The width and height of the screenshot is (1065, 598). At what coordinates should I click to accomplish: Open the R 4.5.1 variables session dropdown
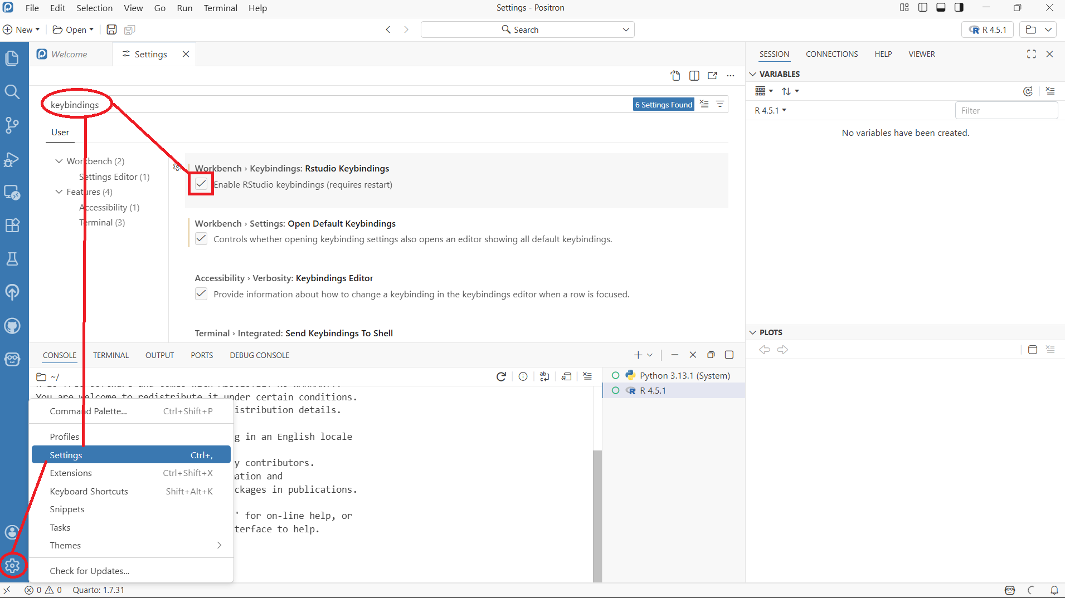tap(770, 110)
